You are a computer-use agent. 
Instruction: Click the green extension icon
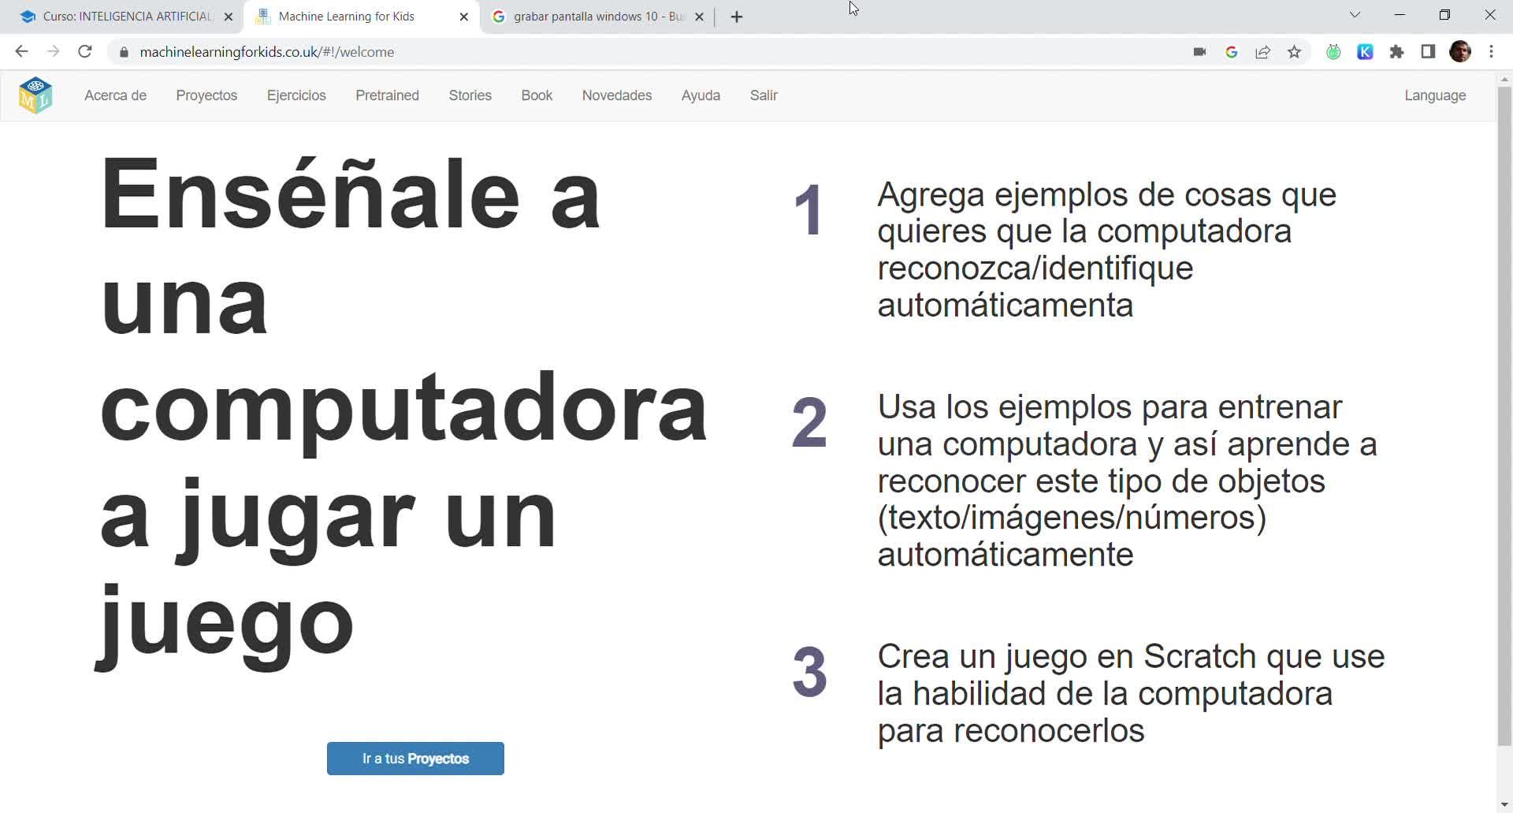1333,52
